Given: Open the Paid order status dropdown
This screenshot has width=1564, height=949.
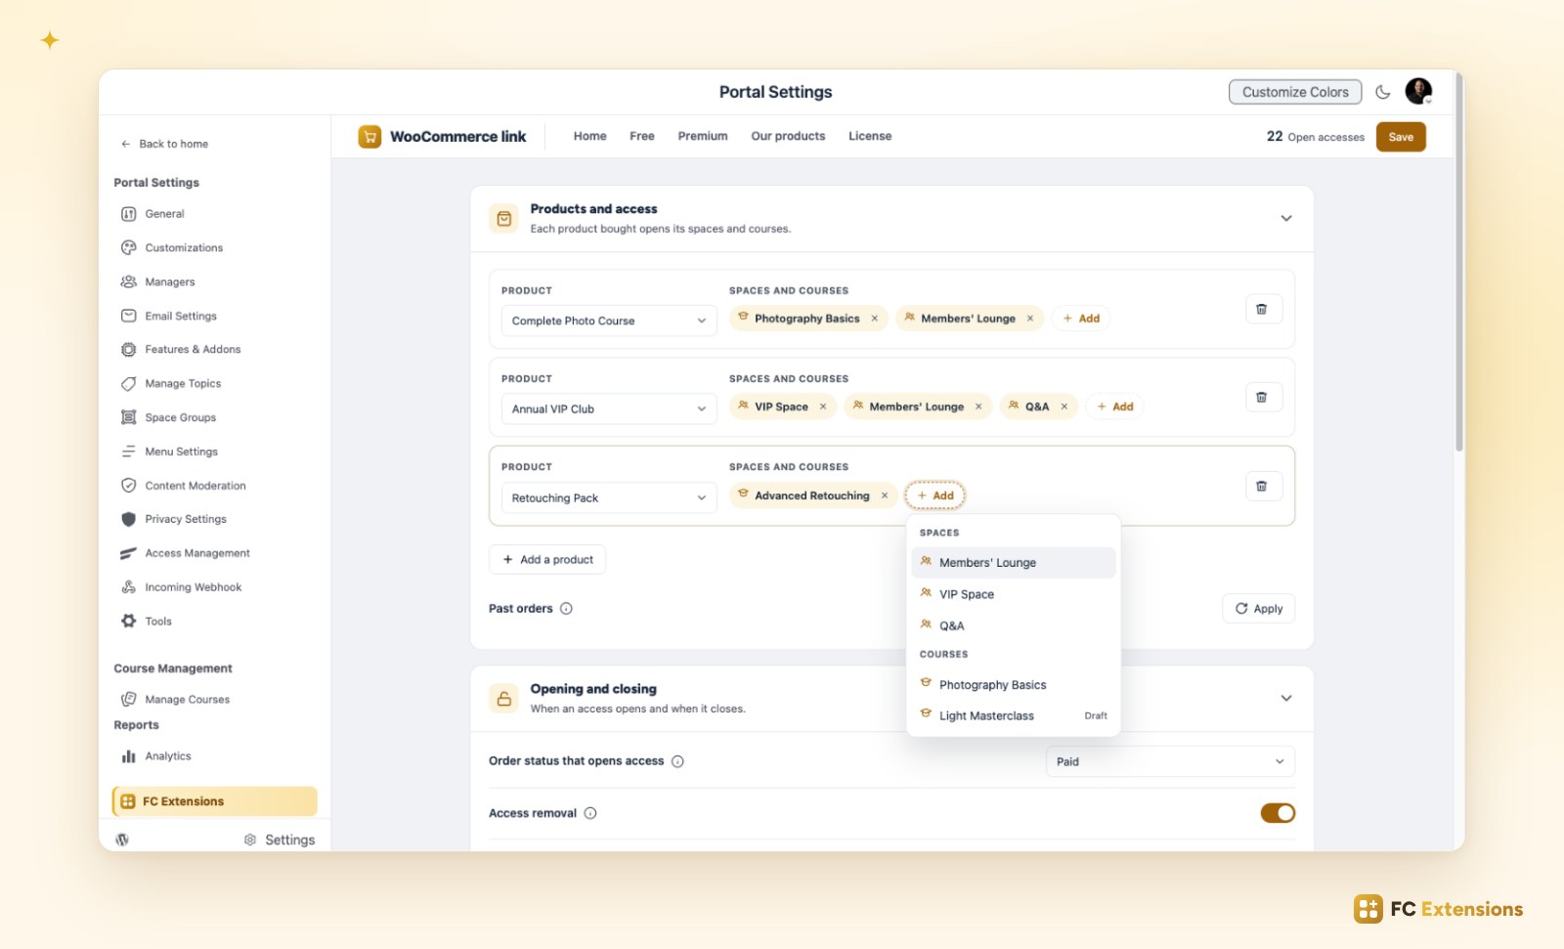Looking at the screenshot, I should 1170,761.
